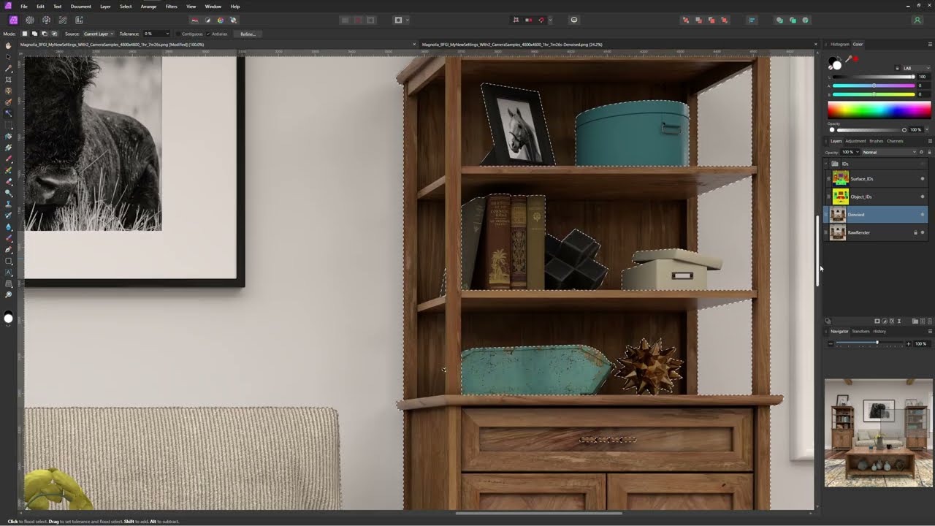Toggle visibility of RawRender layer

922,232
